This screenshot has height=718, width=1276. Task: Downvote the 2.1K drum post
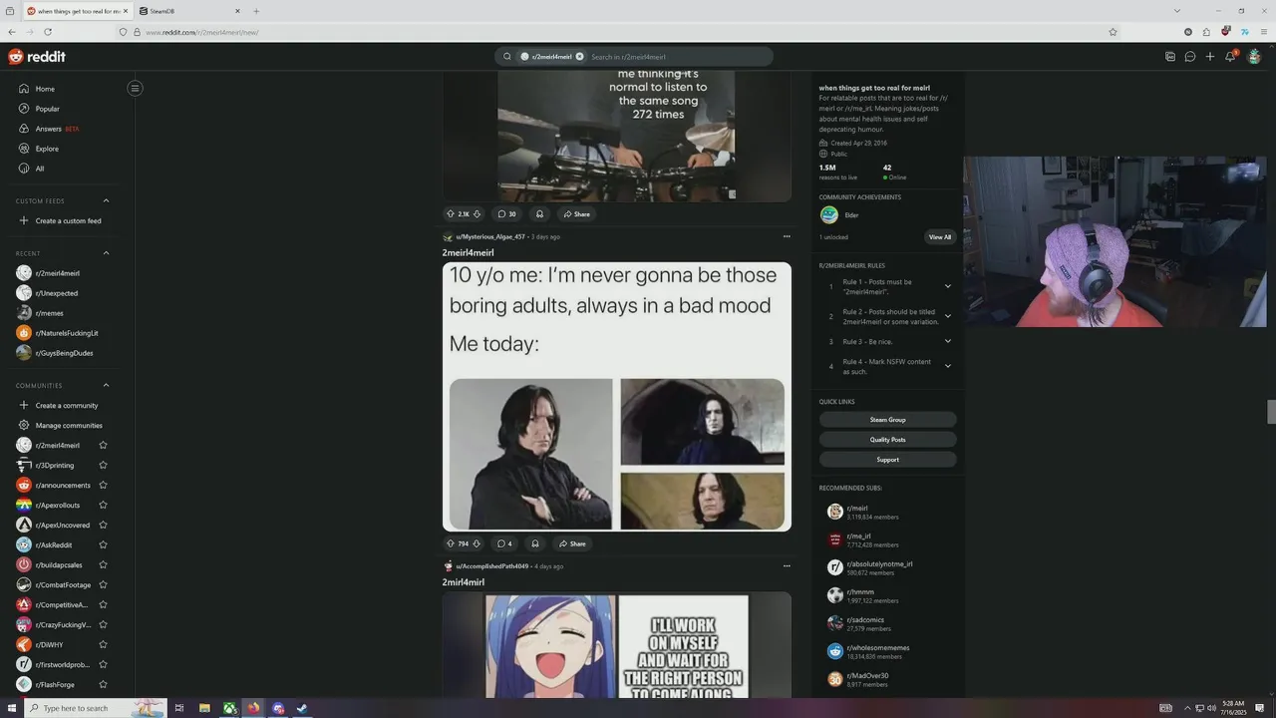coord(477,213)
